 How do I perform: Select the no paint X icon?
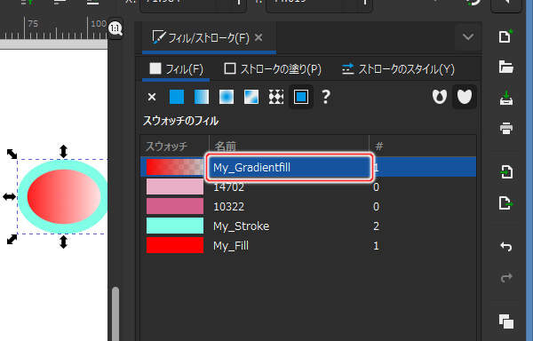tap(152, 97)
